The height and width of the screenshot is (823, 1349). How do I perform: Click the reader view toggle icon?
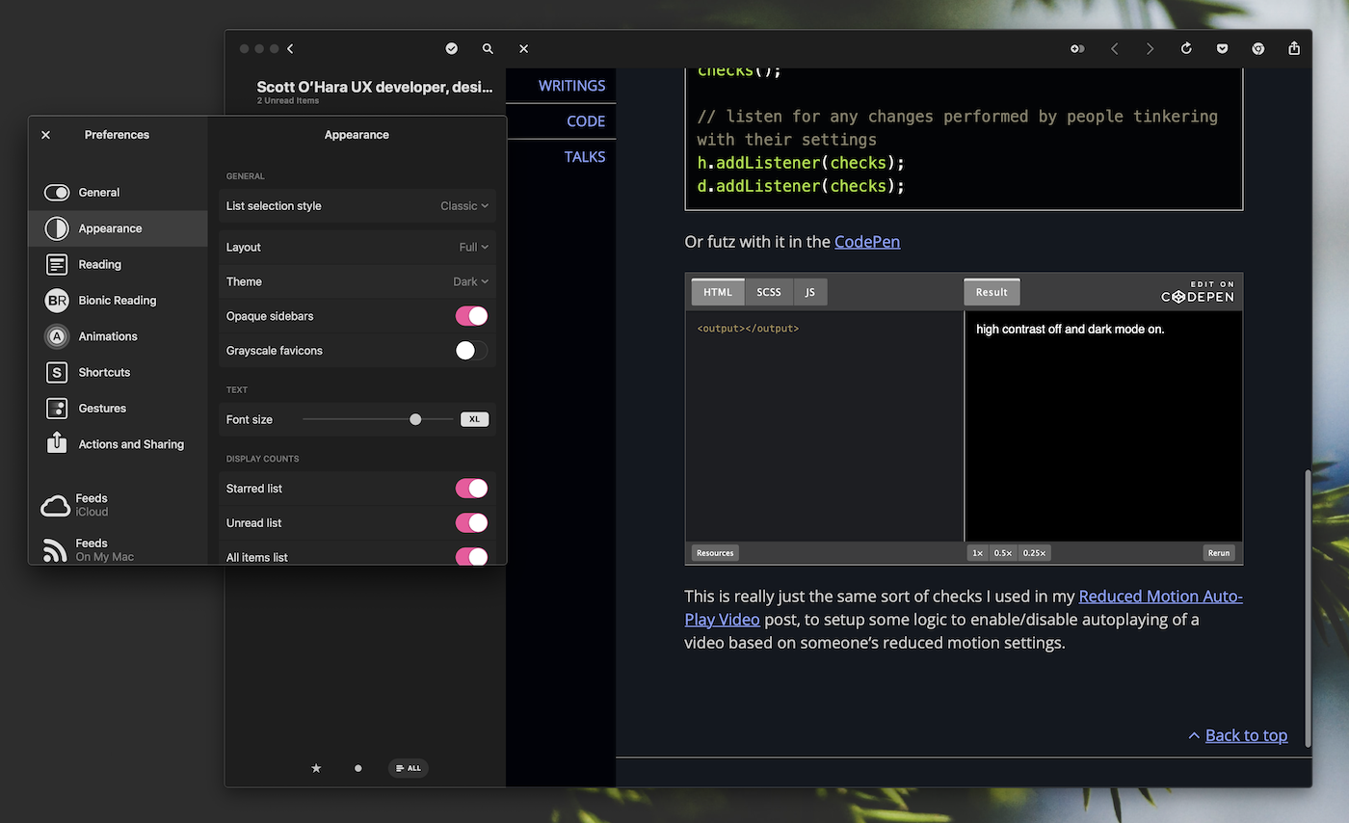tap(1077, 49)
